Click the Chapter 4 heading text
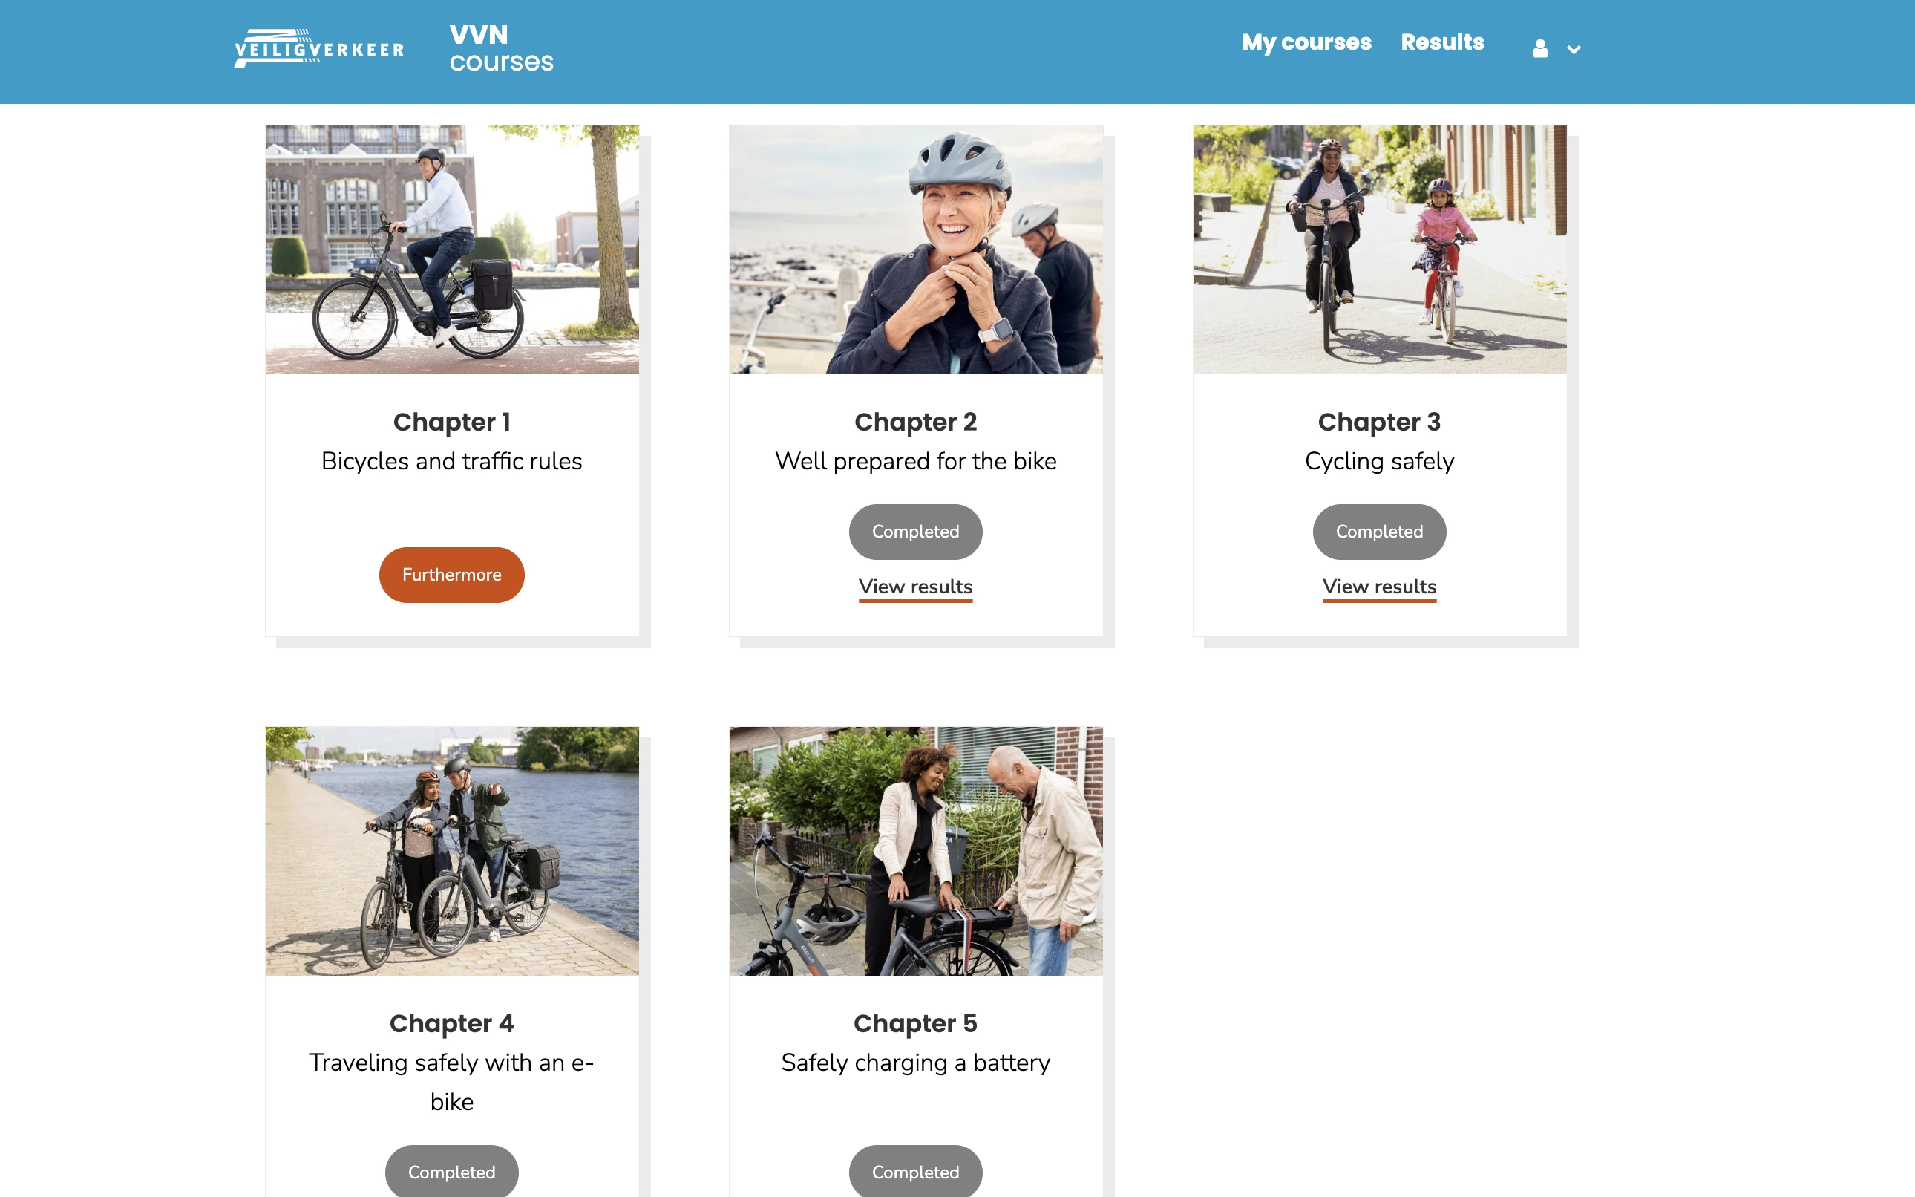1915x1197 pixels. click(452, 1024)
